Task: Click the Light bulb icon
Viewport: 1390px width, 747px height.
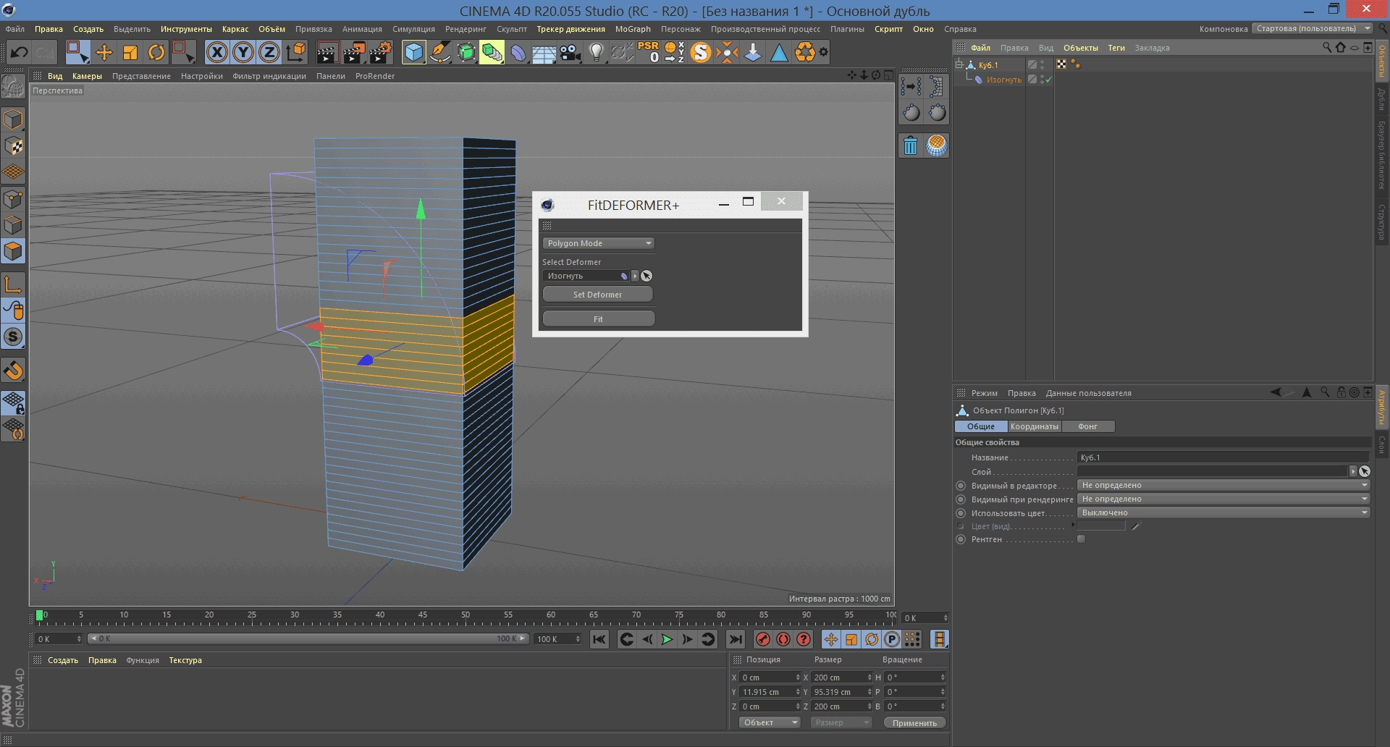Action: [596, 52]
